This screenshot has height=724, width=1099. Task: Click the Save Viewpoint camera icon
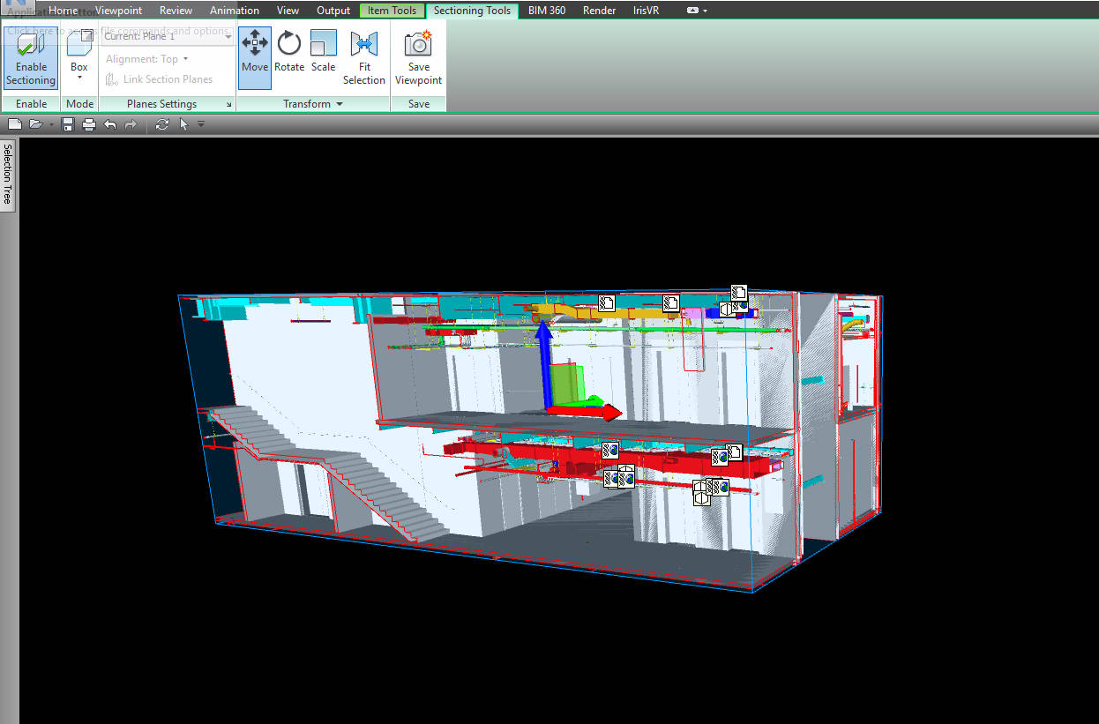click(x=418, y=56)
